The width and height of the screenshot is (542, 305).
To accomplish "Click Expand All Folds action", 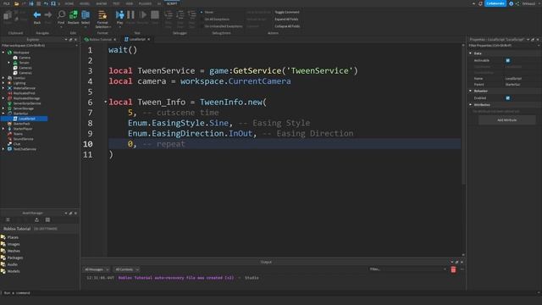I will coord(286,19).
